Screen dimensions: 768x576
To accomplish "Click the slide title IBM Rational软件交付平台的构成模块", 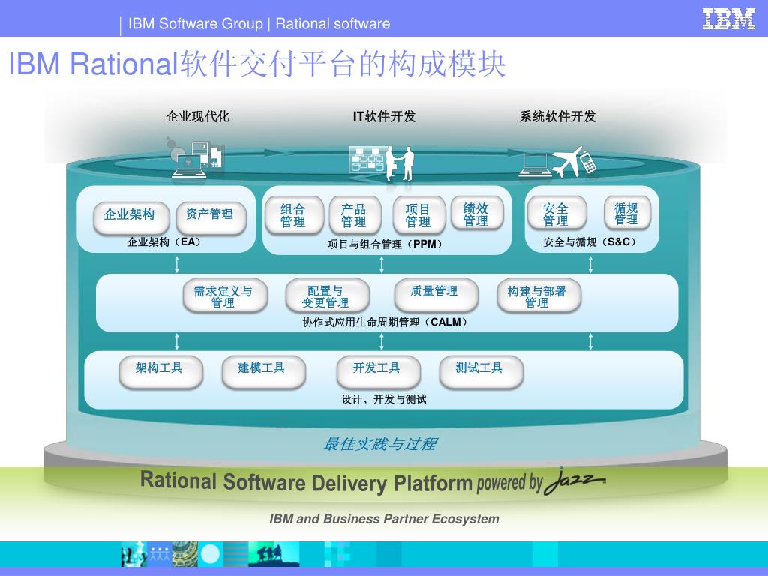I will pyautogui.click(x=257, y=64).
